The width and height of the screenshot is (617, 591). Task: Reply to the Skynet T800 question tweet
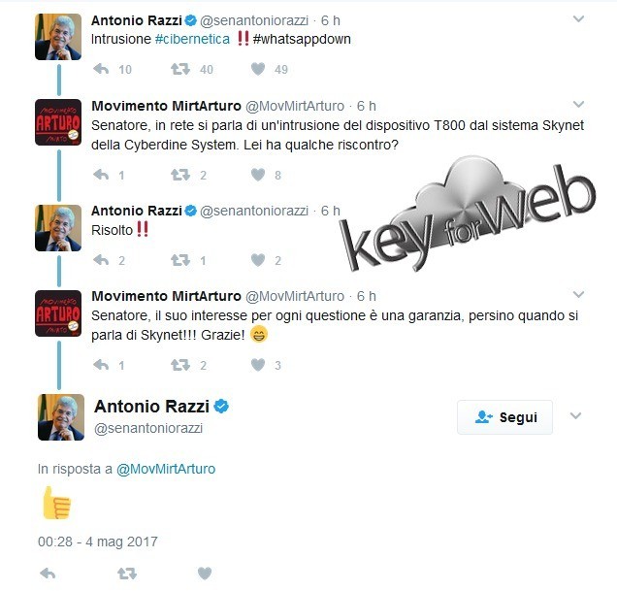(101, 175)
